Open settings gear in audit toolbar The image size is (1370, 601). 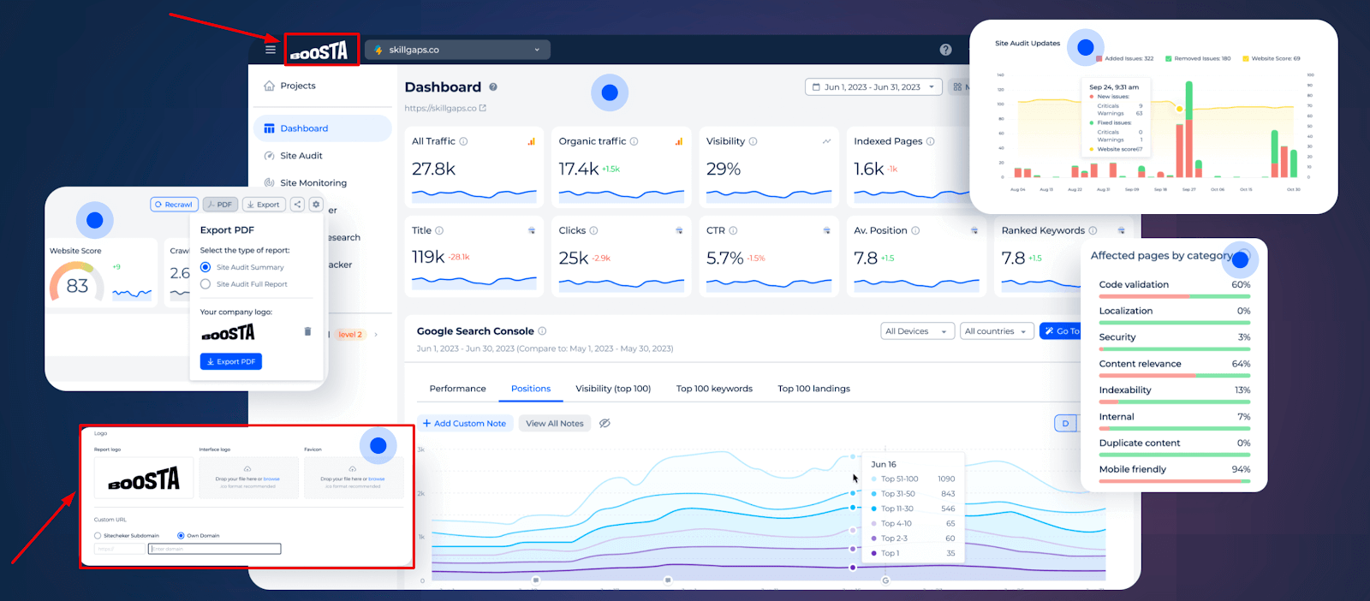click(x=316, y=205)
